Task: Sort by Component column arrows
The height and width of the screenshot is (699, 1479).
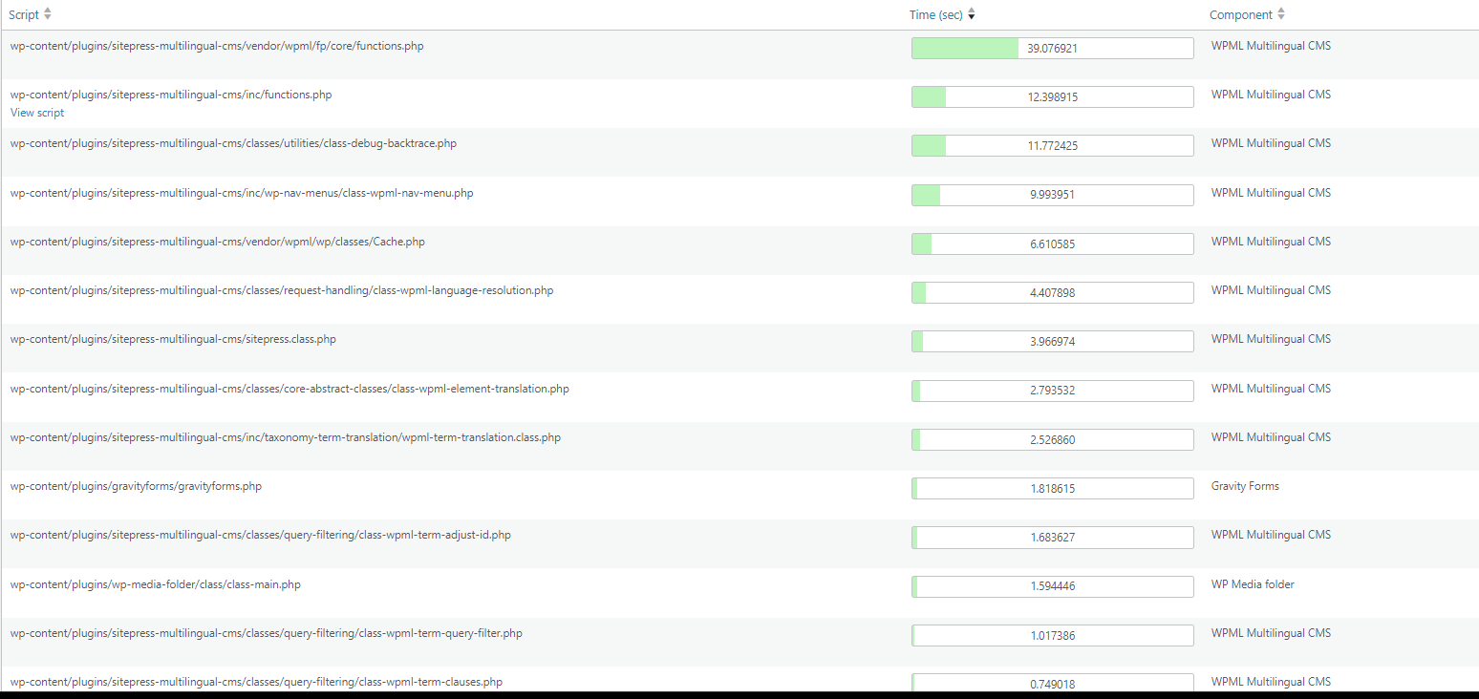Action: point(1281,14)
